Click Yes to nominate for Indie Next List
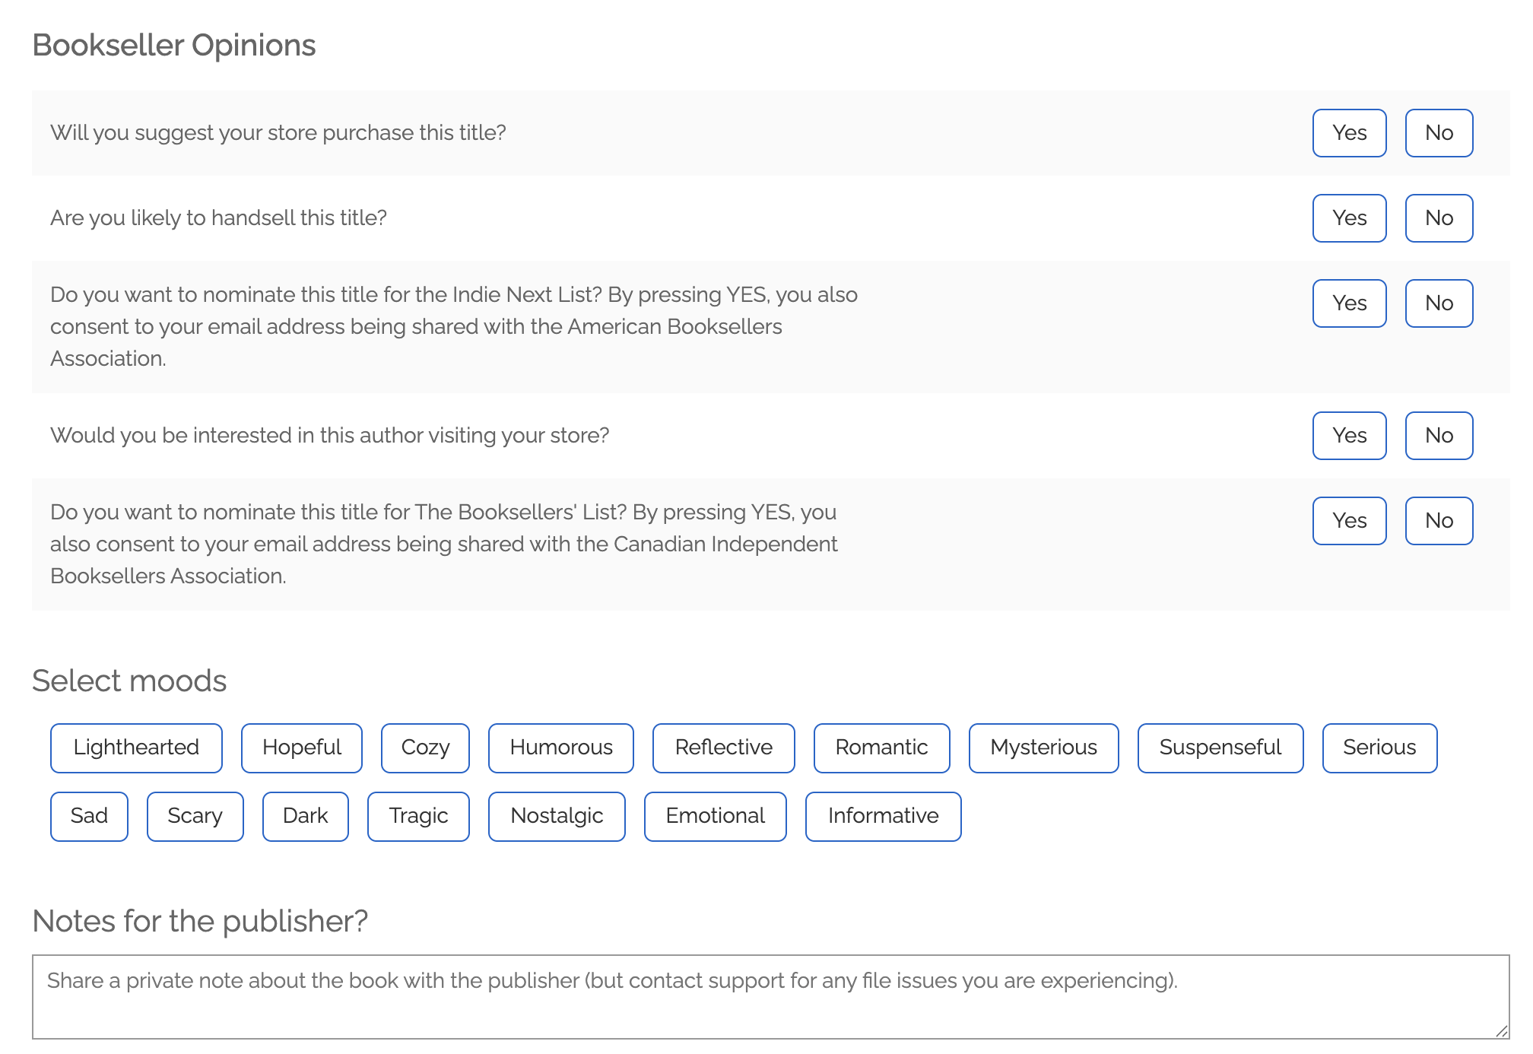The image size is (1533, 1054). 1349,303
